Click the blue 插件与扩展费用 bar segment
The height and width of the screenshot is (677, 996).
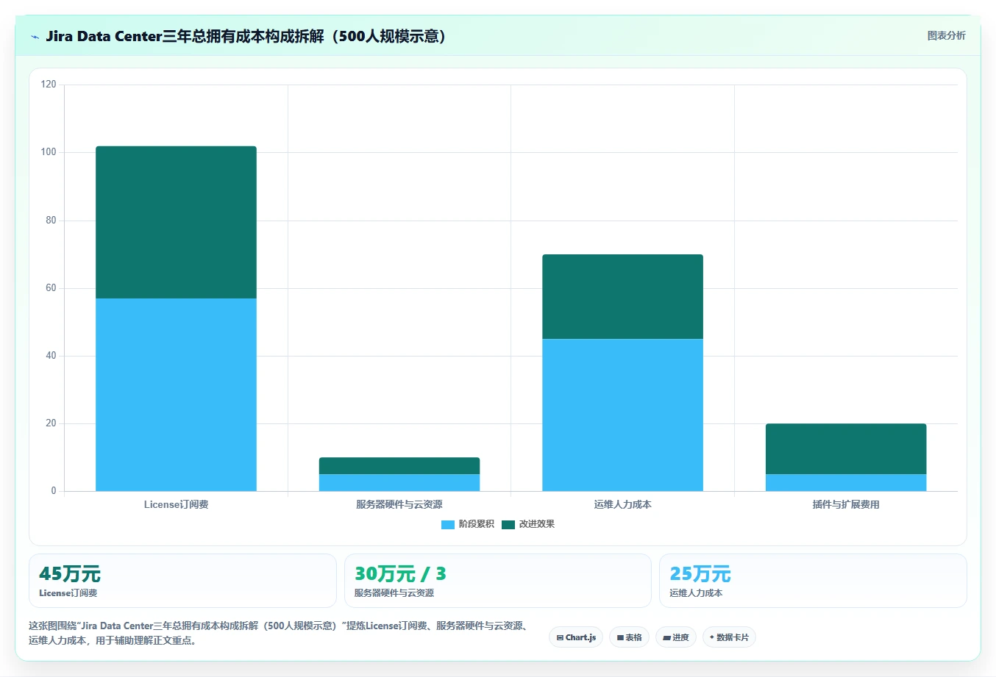tap(846, 482)
